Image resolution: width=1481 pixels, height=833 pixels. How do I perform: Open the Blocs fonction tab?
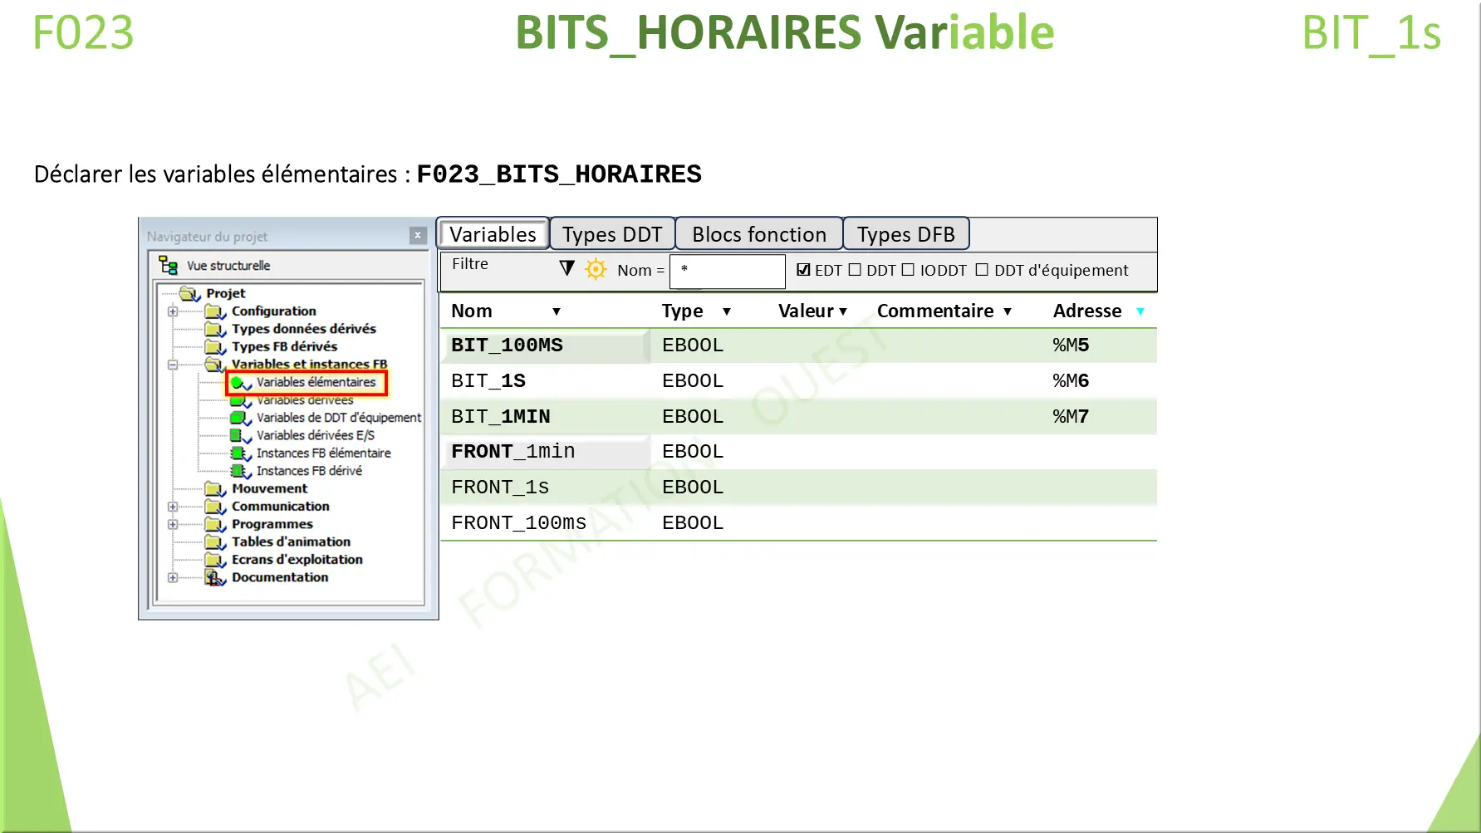(758, 233)
